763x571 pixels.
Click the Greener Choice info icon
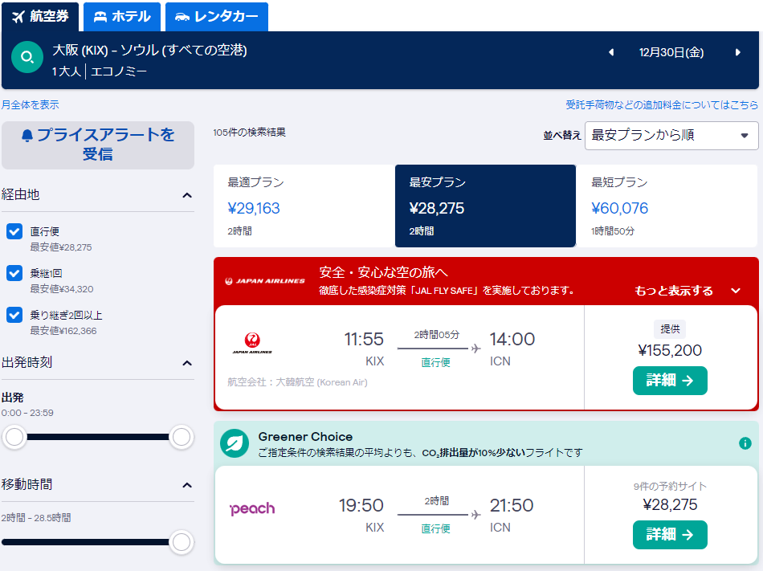(x=745, y=443)
